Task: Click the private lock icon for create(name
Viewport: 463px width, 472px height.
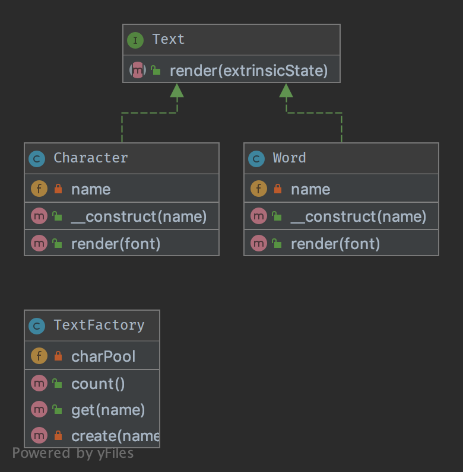Action: coord(58,435)
